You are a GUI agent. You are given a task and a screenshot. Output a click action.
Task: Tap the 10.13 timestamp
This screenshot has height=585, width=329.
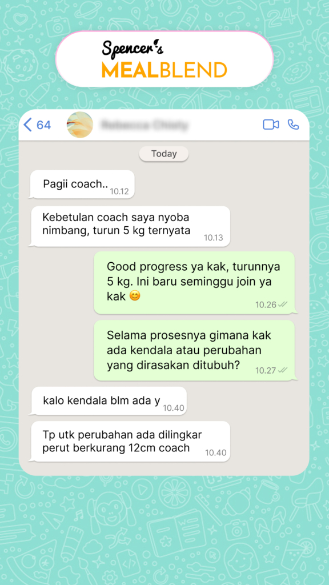(214, 238)
